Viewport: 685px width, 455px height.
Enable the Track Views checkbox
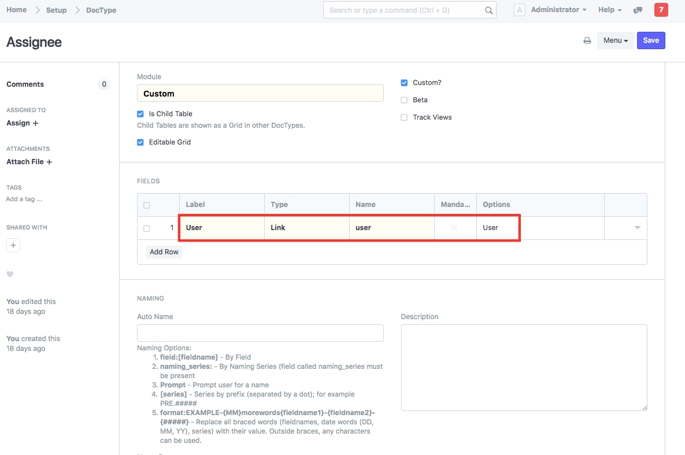(x=404, y=117)
